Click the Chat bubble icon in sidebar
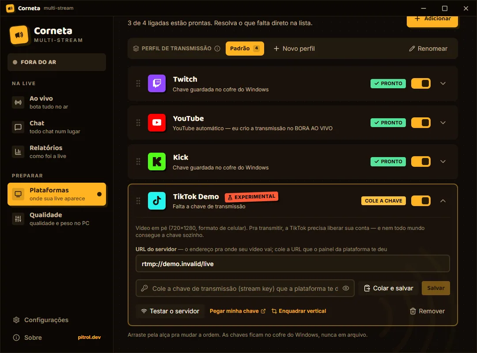 point(18,127)
